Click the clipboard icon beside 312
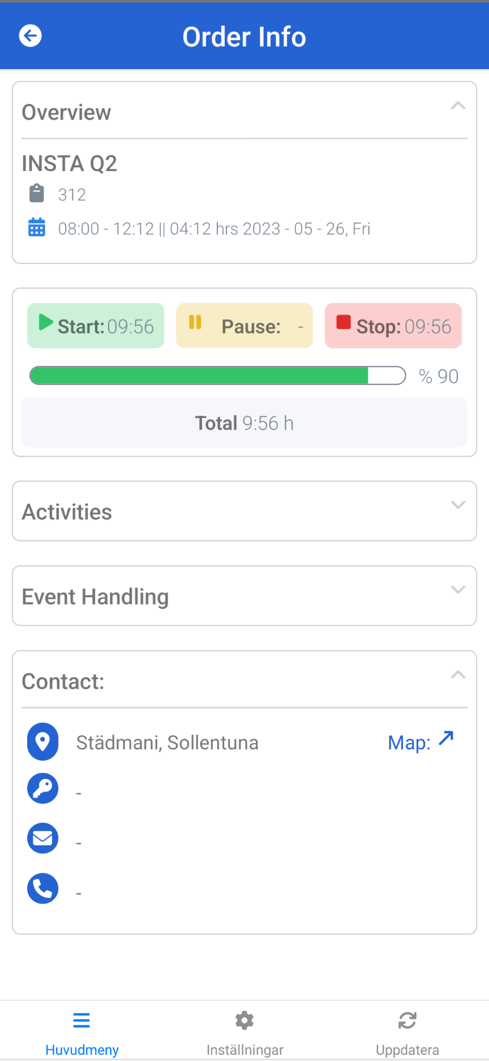This screenshot has height=1061, width=489. [37, 193]
